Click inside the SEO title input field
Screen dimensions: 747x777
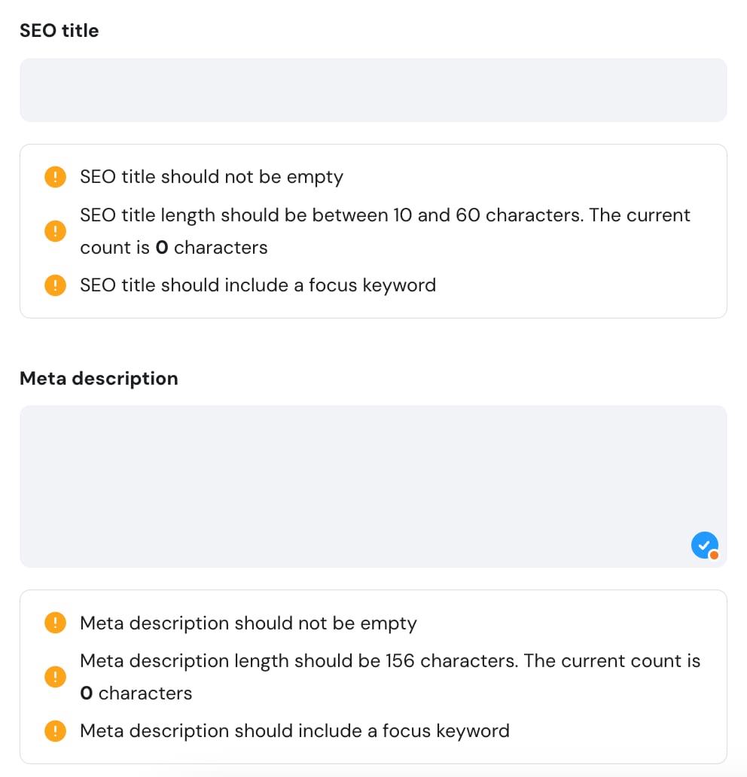[x=373, y=90]
